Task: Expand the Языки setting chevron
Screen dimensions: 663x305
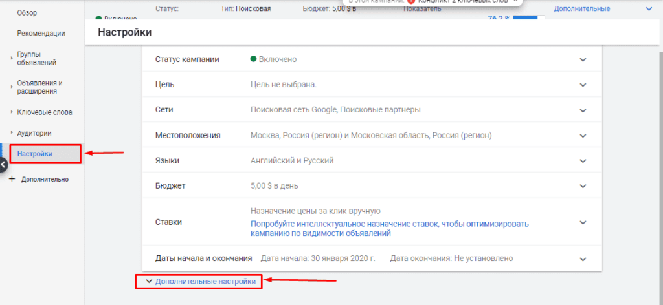Action: coord(583,160)
